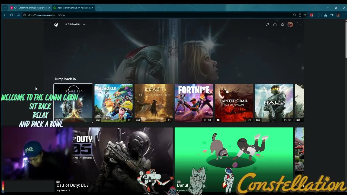Viewport: 347px width, 195px height.
Task: Select the Xbox Cloud Gaming tab
Action: tap(73, 8)
